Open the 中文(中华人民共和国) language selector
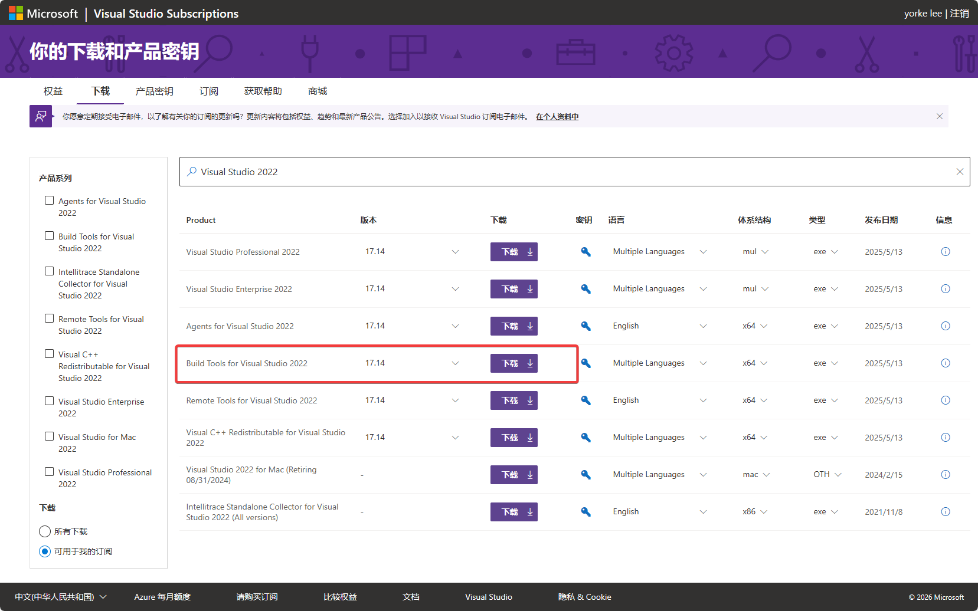The height and width of the screenshot is (611, 978). point(61,597)
